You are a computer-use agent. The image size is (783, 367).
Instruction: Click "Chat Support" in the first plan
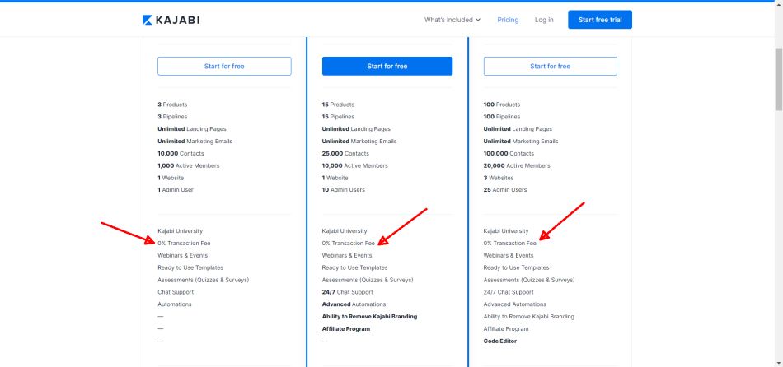(176, 292)
